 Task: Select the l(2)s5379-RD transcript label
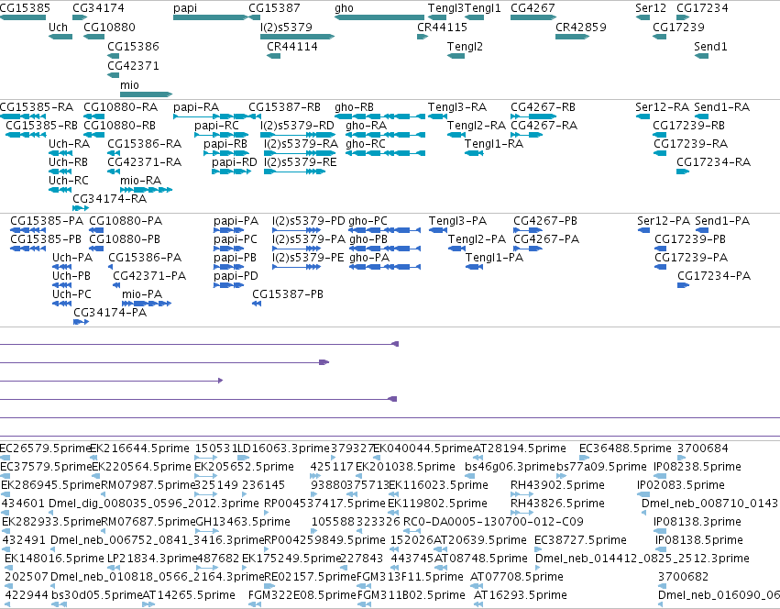tap(297, 126)
